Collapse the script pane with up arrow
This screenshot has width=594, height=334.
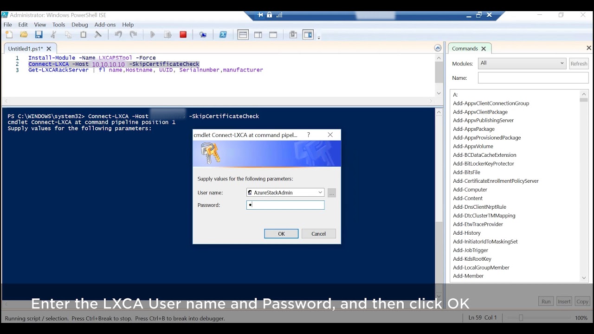tap(438, 48)
